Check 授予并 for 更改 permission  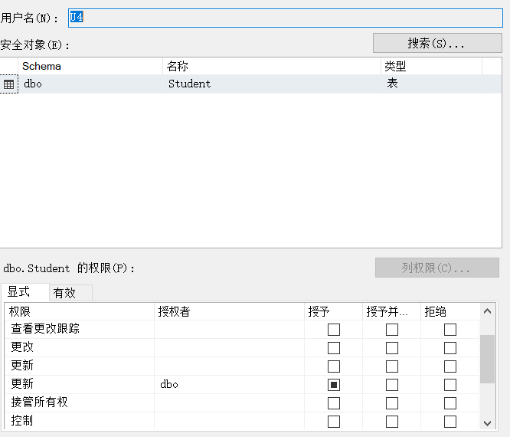392,348
